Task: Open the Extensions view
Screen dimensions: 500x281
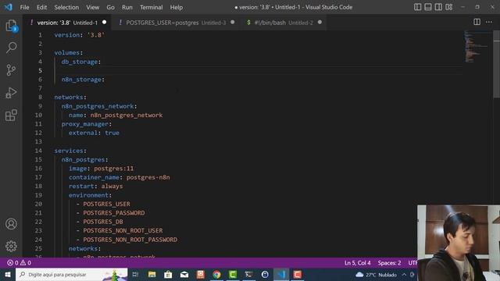Action: click(11, 115)
